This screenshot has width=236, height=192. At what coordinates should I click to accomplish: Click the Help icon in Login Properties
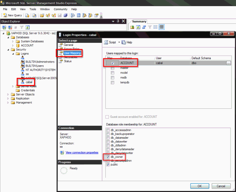click(x=127, y=42)
